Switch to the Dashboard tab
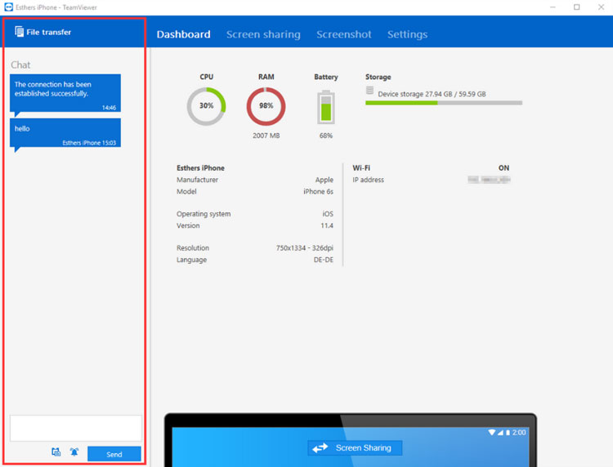Screen dimensions: 613x467 tap(183, 34)
